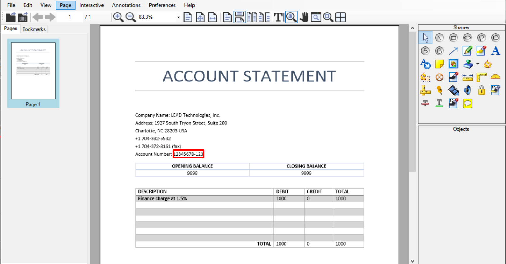This screenshot has width=506, height=264.
Task: Choose the Sticky Note annotation tool
Action: [439, 64]
